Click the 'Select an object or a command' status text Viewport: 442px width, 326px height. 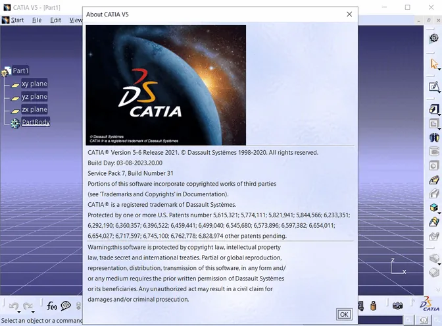(x=41, y=320)
